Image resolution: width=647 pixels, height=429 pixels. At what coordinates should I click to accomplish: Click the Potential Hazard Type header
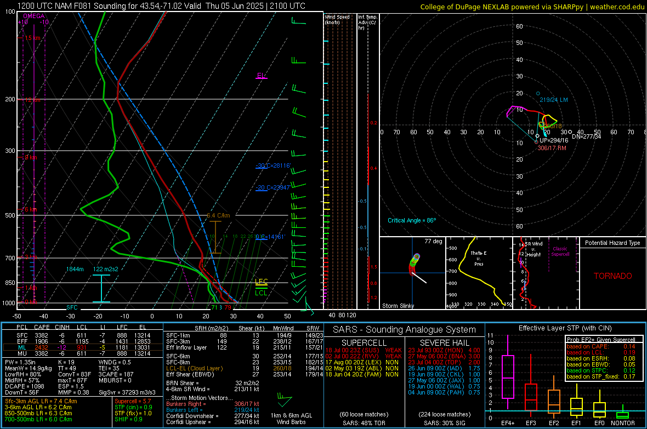[613, 243]
